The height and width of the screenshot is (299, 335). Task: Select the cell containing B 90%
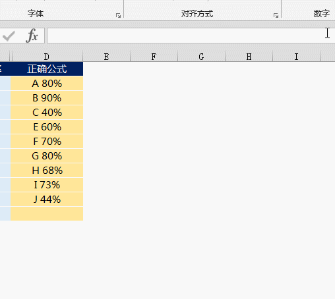point(47,98)
